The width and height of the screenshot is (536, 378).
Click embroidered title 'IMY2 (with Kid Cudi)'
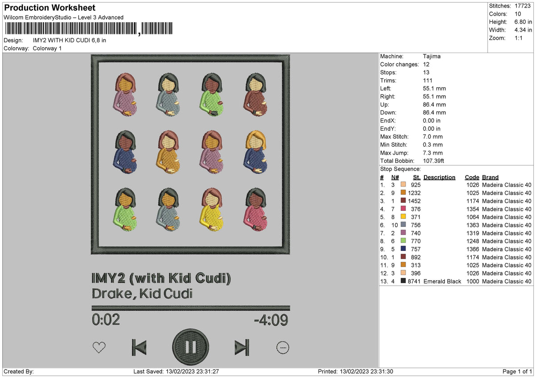(161, 279)
